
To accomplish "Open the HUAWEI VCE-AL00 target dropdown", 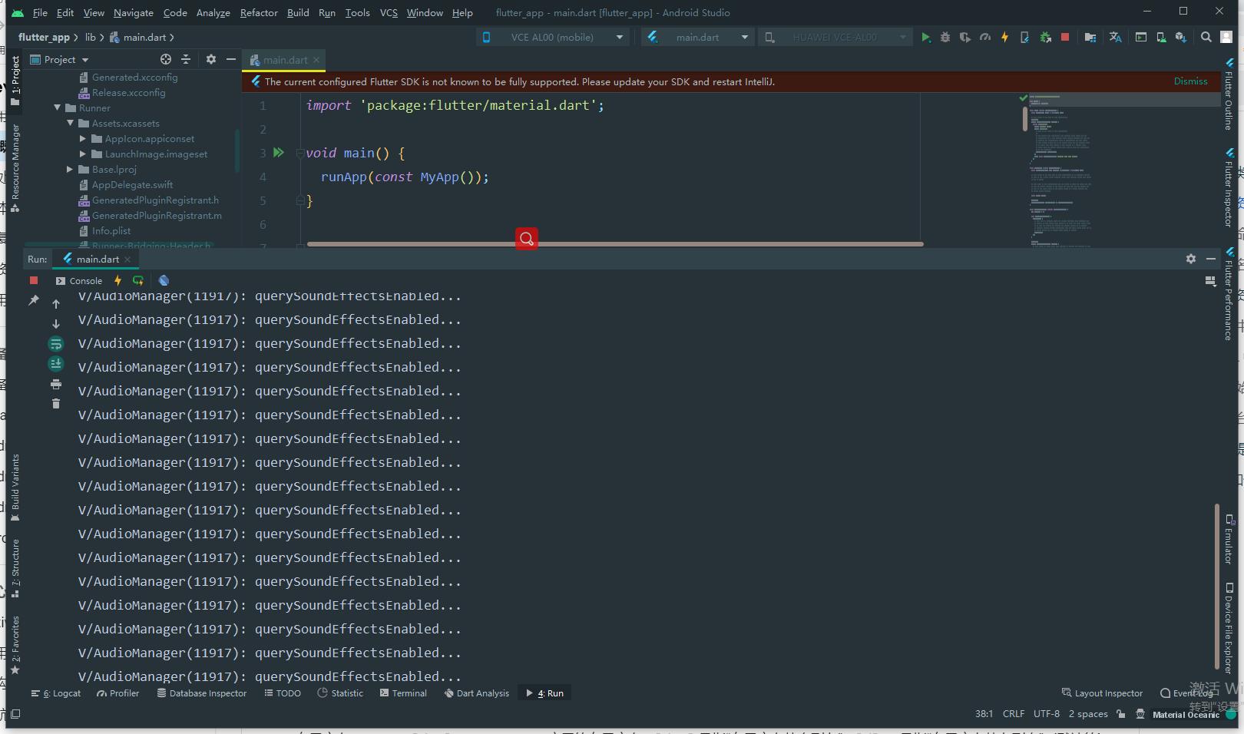I will coord(835,37).
